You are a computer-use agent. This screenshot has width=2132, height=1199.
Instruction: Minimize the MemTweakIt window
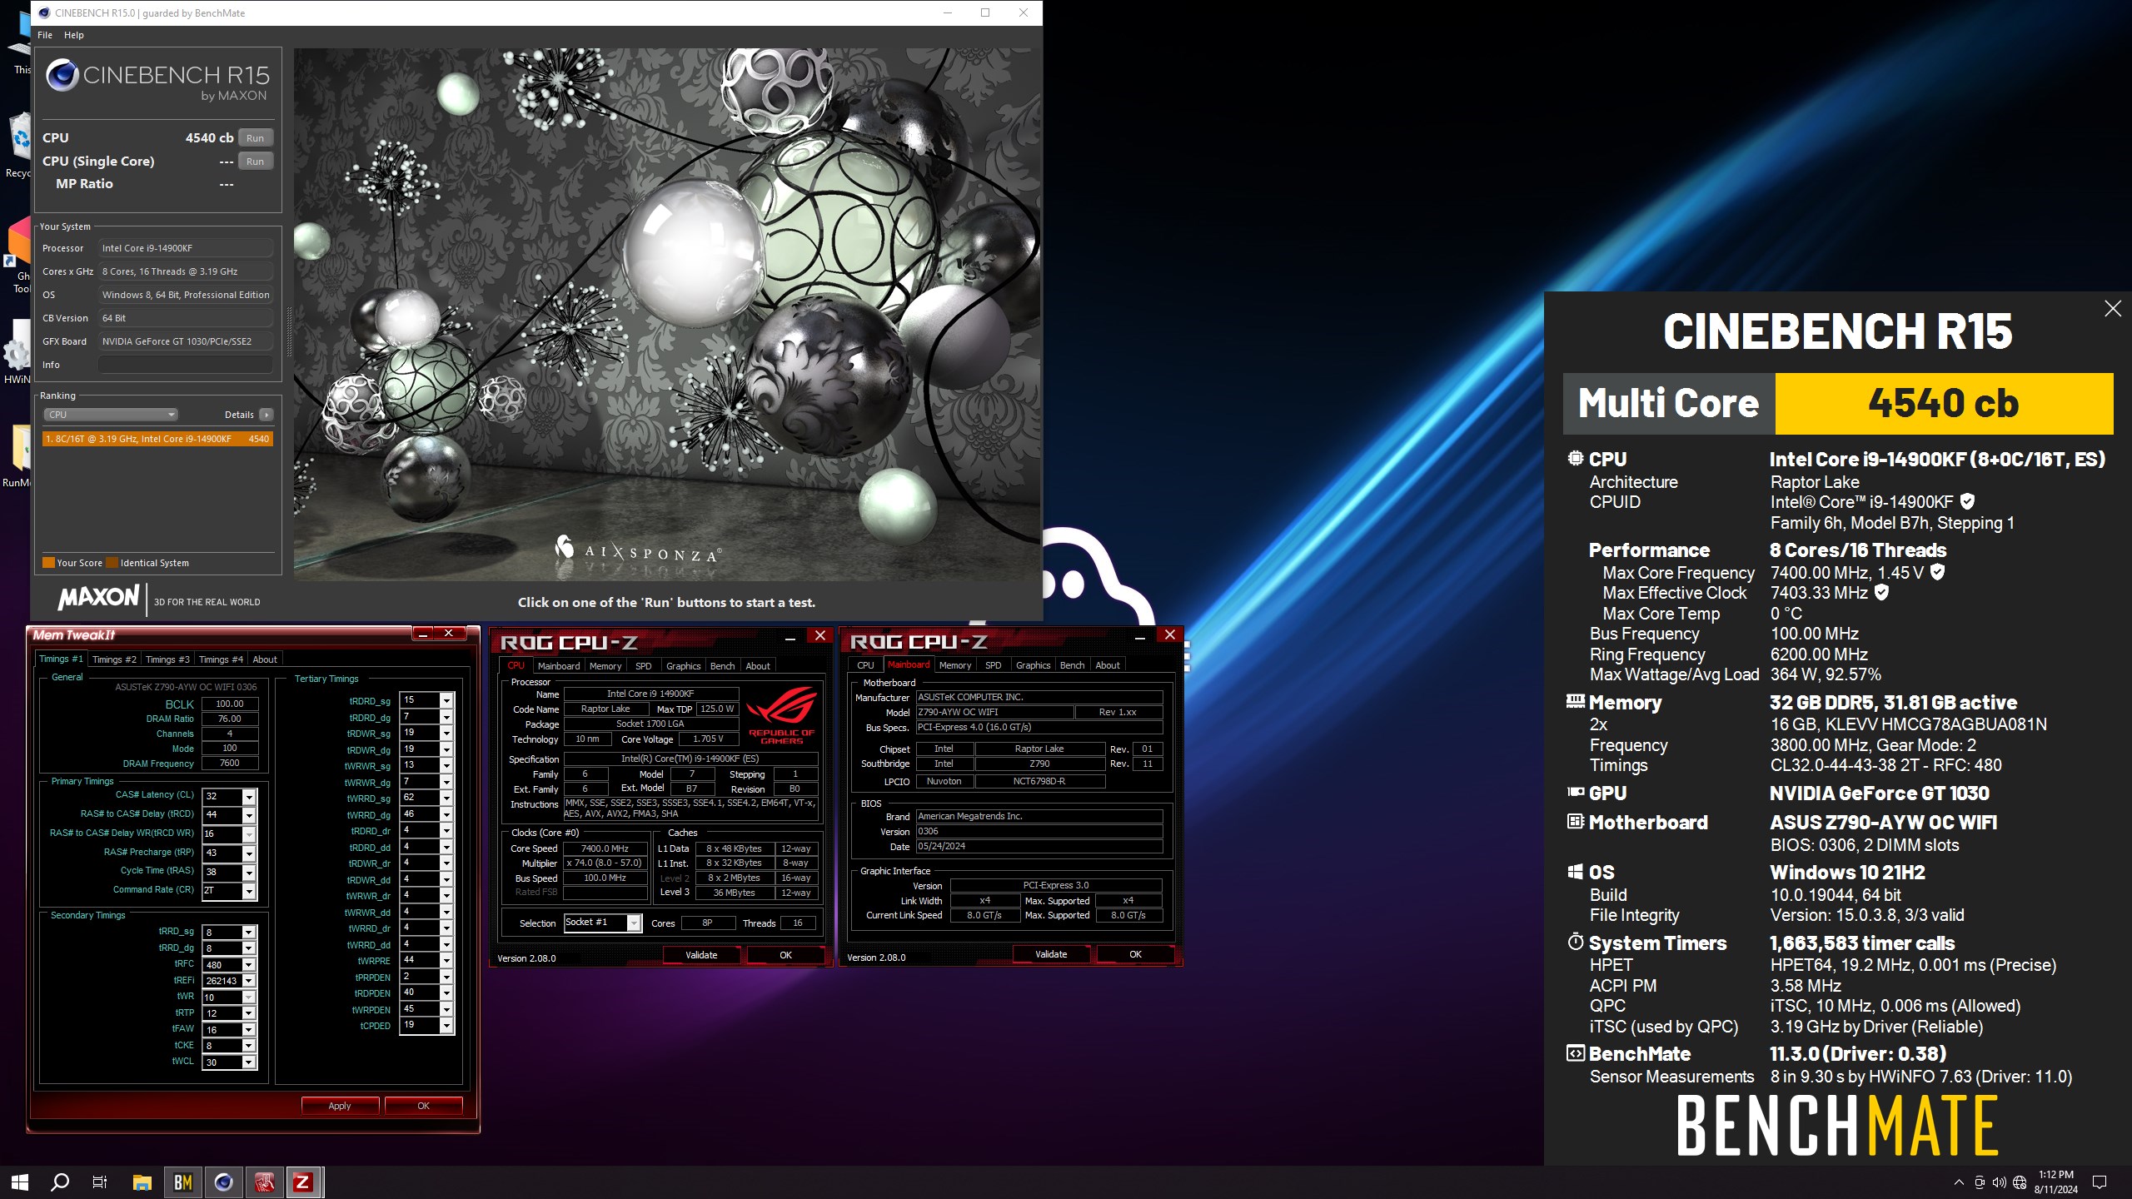(423, 634)
